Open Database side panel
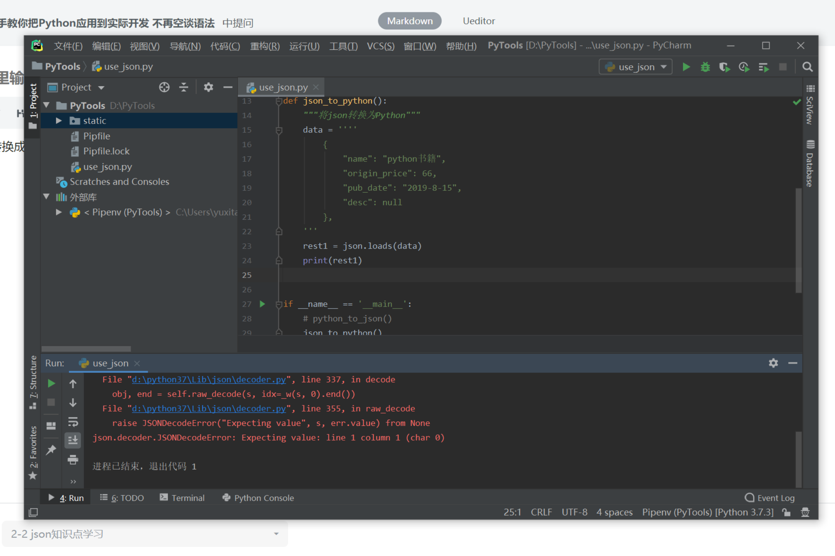 point(810,164)
